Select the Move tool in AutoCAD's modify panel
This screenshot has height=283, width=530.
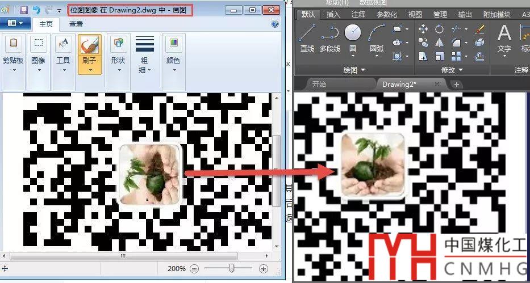[423, 29]
